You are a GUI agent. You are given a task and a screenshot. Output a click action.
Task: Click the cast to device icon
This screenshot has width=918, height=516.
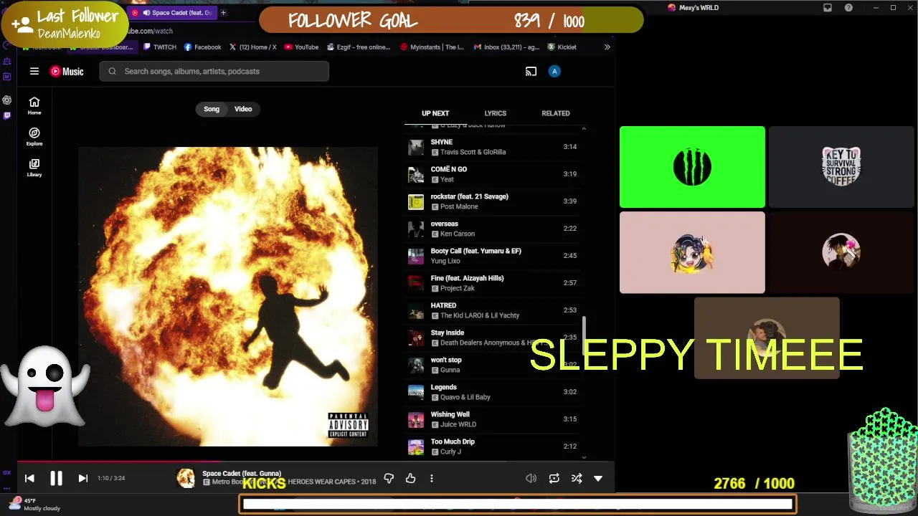pos(531,71)
